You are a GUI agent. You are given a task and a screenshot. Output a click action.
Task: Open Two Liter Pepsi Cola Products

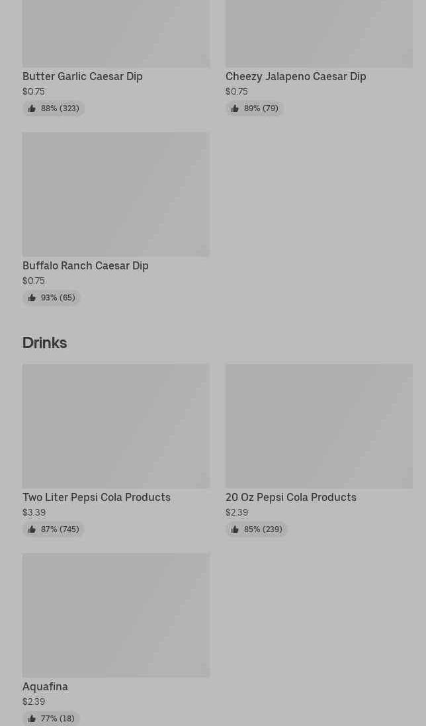[x=96, y=497]
